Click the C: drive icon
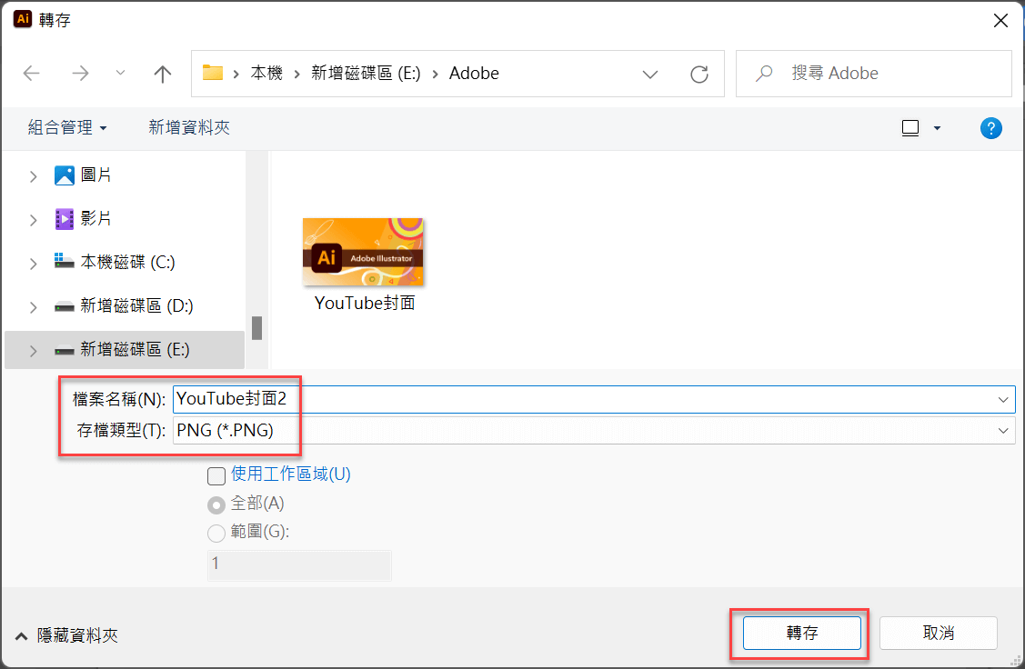This screenshot has width=1025, height=669. pyautogui.click(x=64, y=261)
